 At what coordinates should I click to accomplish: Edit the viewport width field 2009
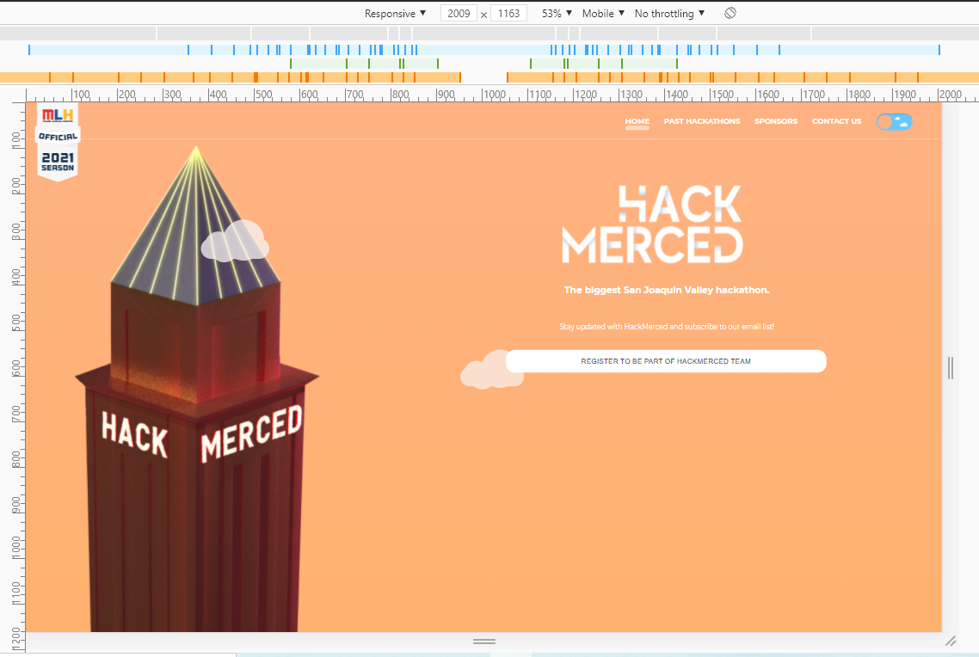pyautogui.click(x=459, y=13)
